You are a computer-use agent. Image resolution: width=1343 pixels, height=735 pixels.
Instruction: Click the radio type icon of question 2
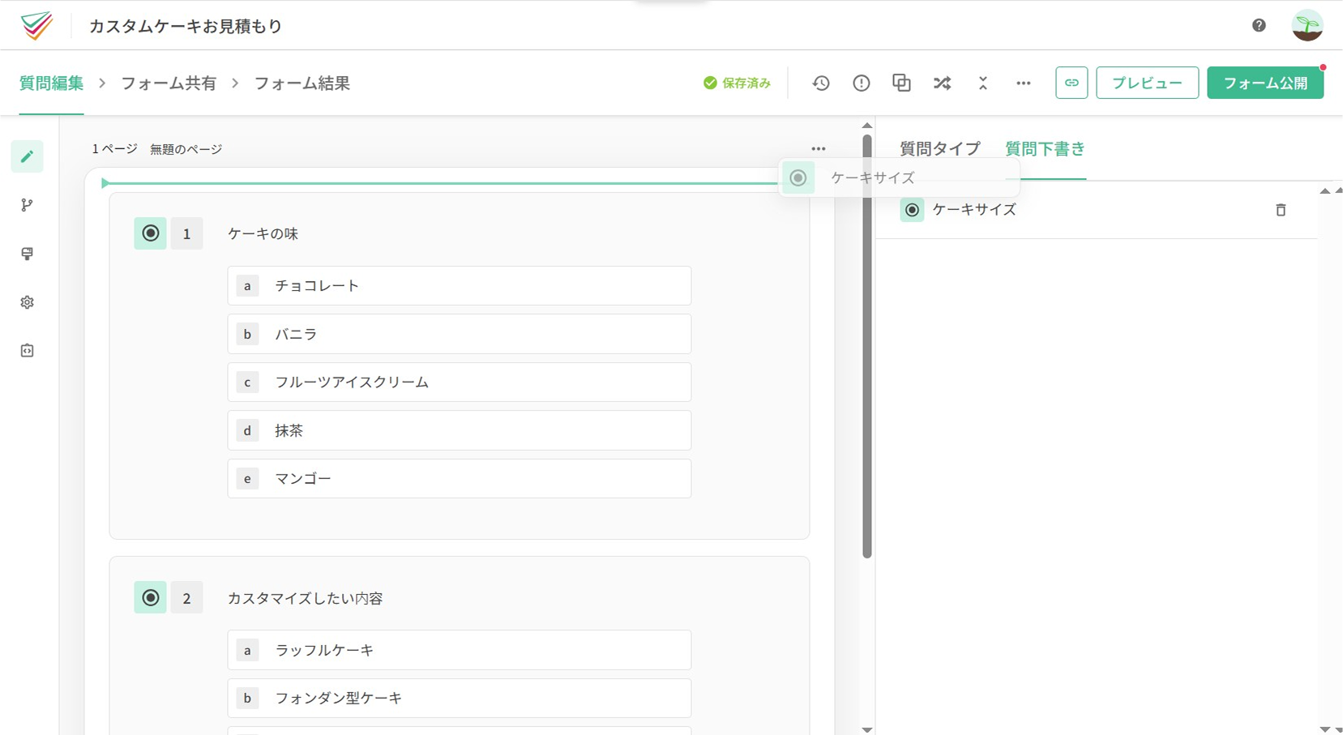point(151,598)
